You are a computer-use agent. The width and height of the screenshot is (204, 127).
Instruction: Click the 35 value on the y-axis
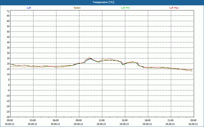[x=8, y=48]
